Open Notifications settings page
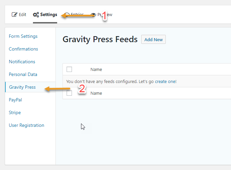Image resolution: width=231 pixels, height=170 pixels. tap(22, 62)
